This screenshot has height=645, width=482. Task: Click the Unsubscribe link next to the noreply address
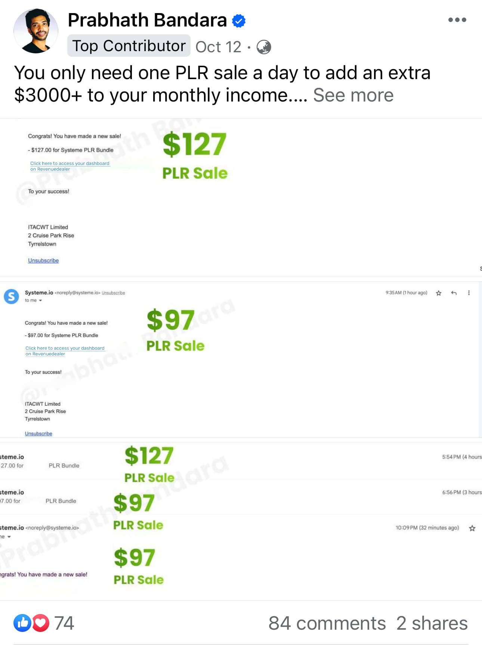[x=113, y=293]
